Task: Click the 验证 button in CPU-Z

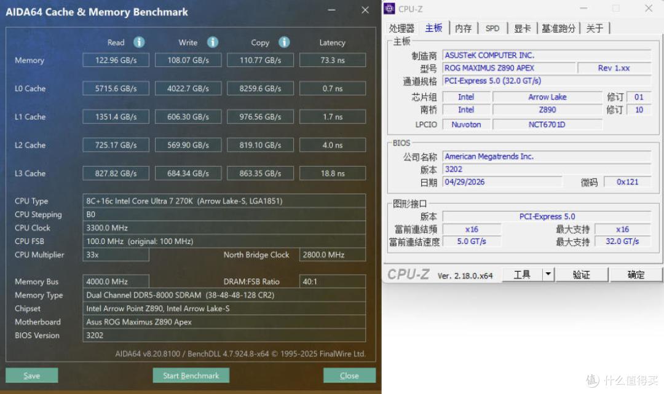Action: (x=582, y=274)
